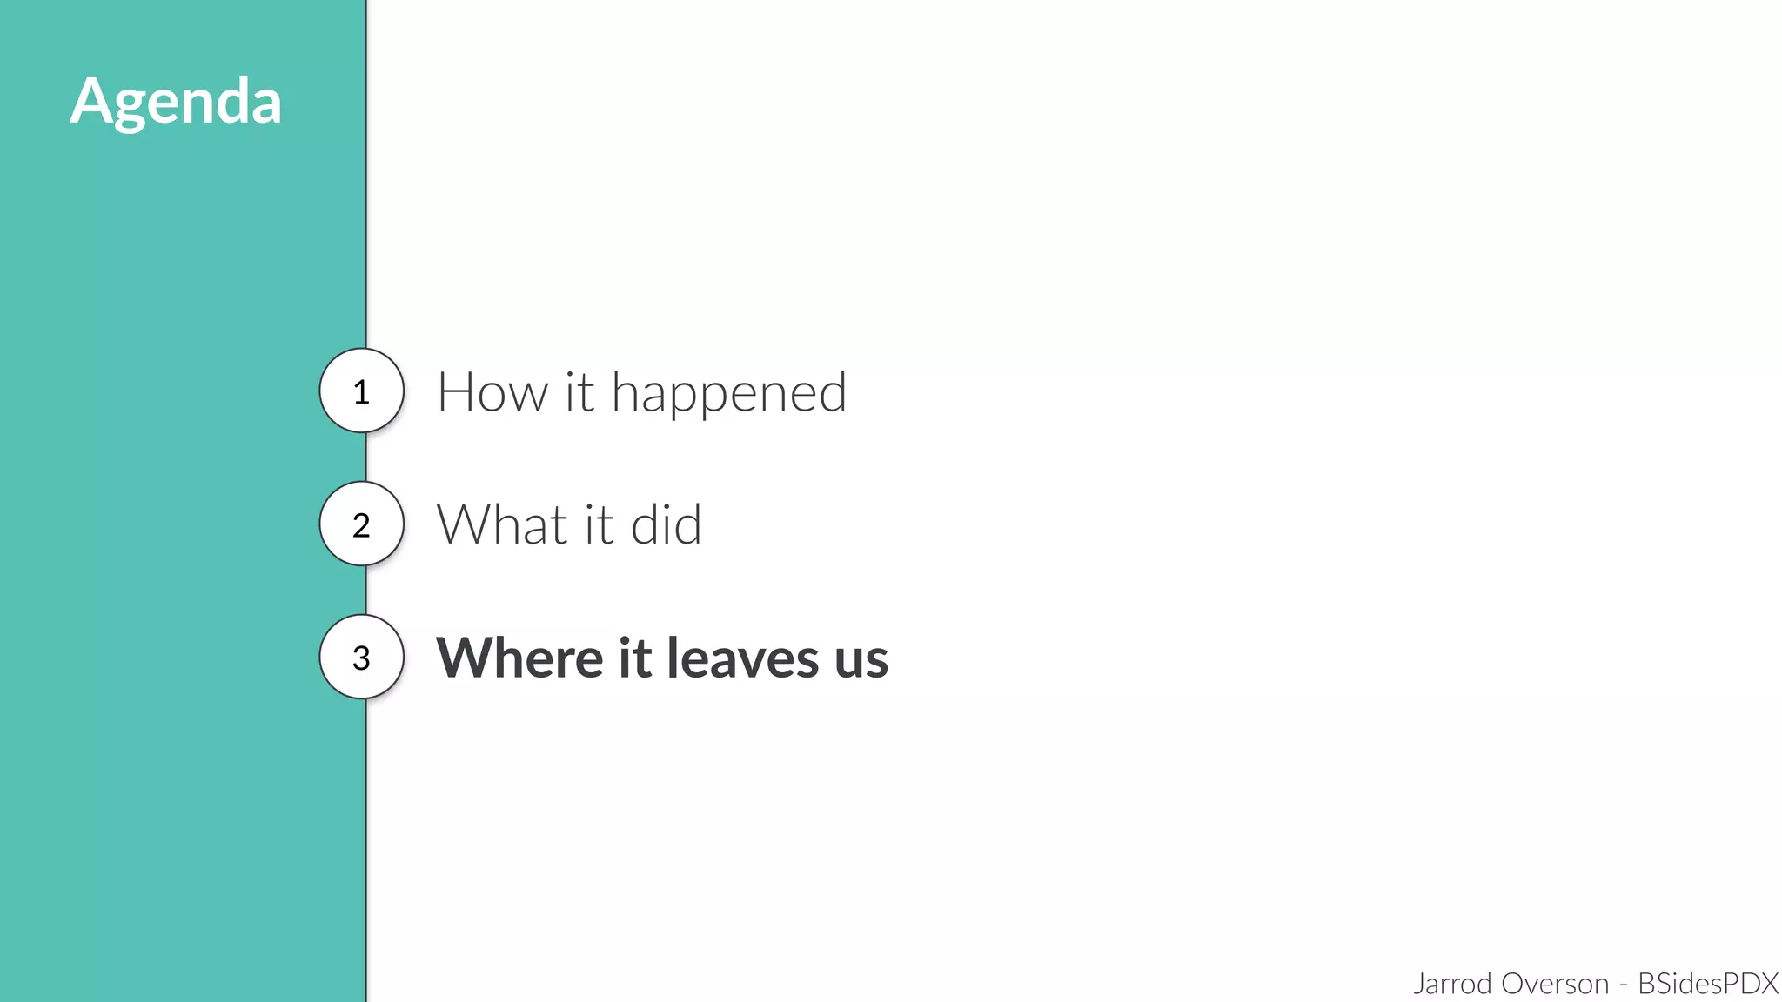Click the 'Jarrod Overson - BSidesPDX' footer text
The image size is (1782, 1002).
click(x=1596, y=983)
